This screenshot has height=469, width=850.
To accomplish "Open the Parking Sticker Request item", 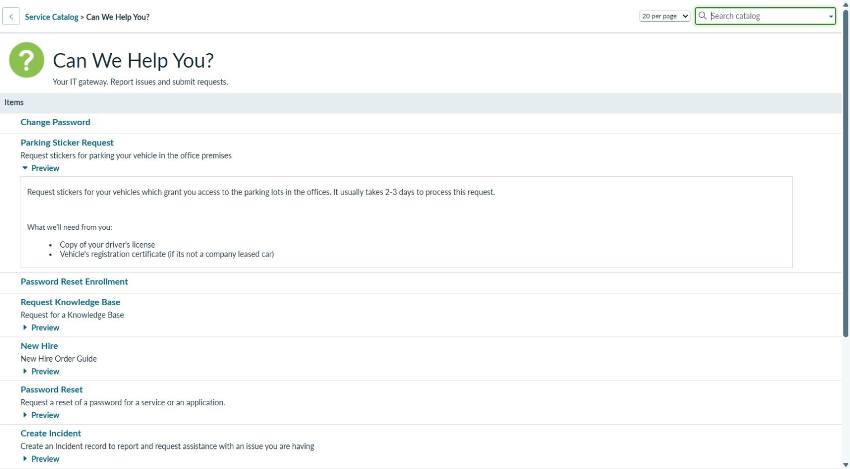I will [x=67, y=143].
